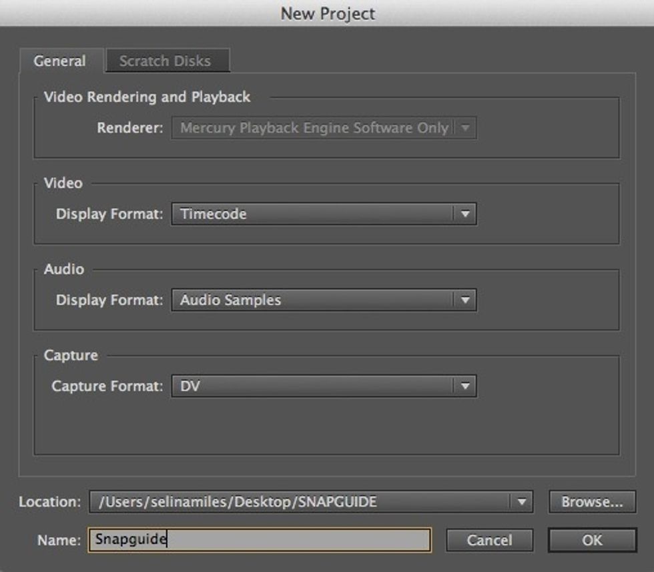Open the Capture Format DV dropdown
Viewport: 654px width, 572px height.
[x=312, y=386]
